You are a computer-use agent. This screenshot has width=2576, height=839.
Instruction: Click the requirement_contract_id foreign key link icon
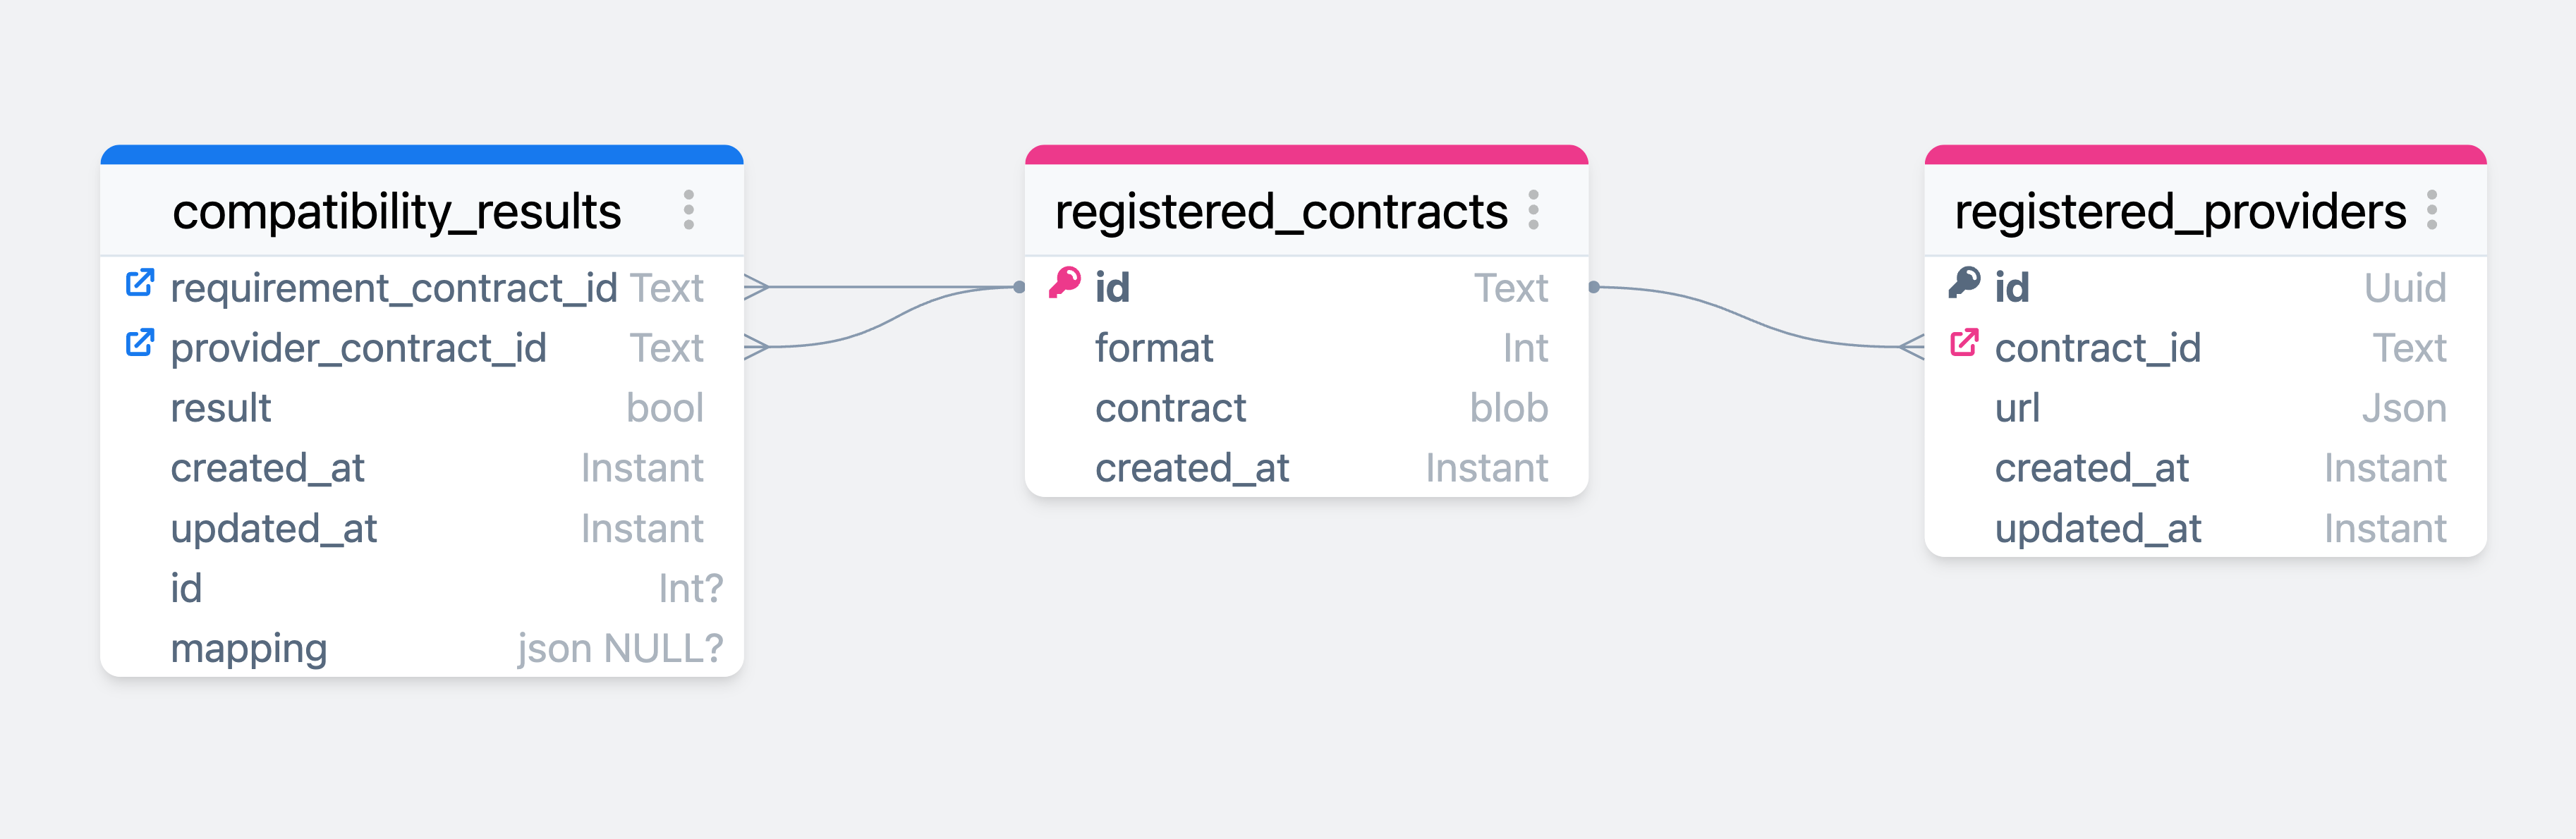[x=140, y=284]
